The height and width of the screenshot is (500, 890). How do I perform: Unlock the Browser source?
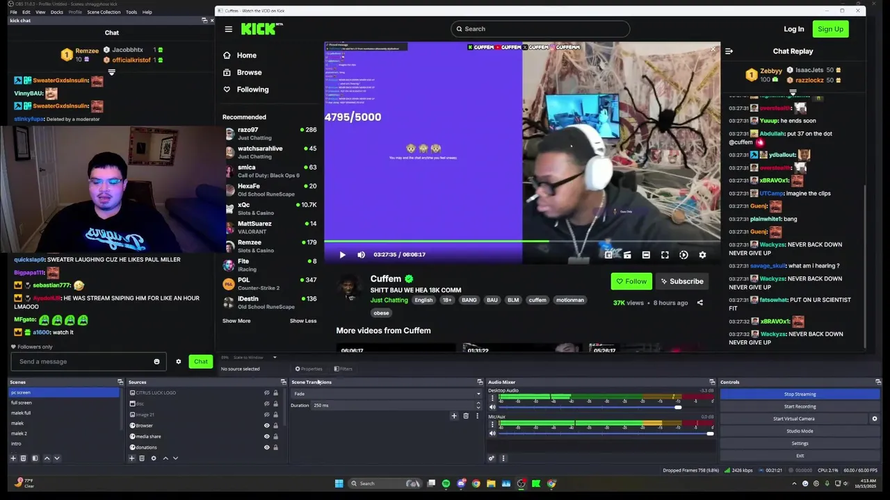click(275, 426)
